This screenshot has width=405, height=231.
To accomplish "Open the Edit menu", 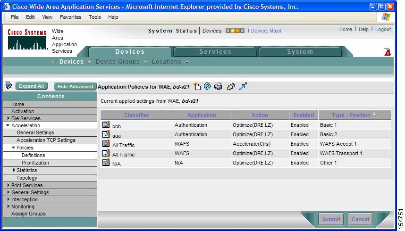I will (30, 17).
